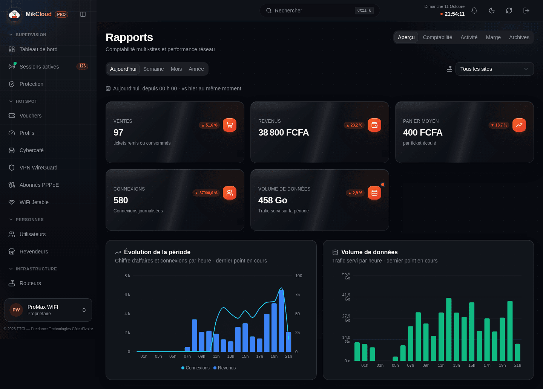Switch to the Marge tab
Viewport: 543px width, 389px height.
pos(493,37)
